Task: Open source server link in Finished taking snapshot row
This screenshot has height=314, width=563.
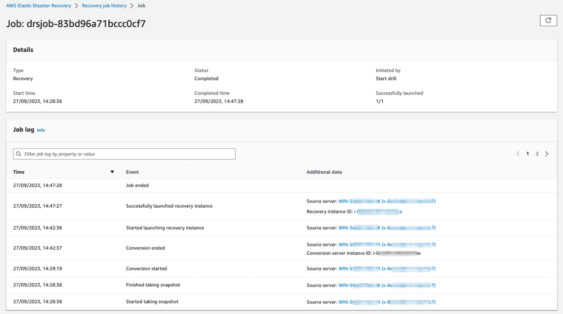Action: point(387,285)
